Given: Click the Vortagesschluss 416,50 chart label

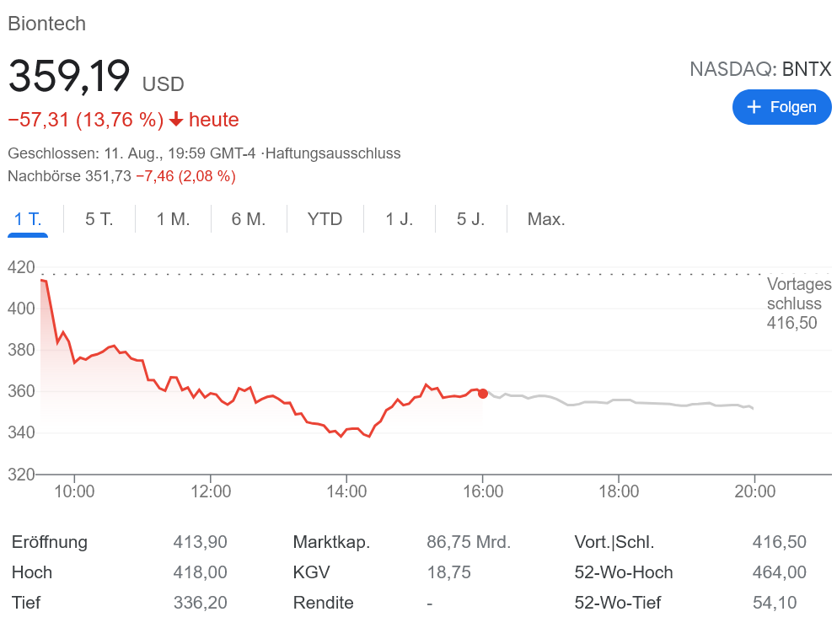Looking at the screenshot, I should [798, 303].
